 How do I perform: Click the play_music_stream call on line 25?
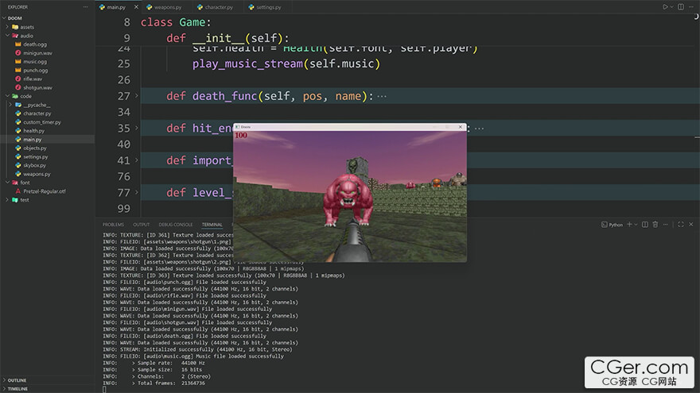[286, 64]
